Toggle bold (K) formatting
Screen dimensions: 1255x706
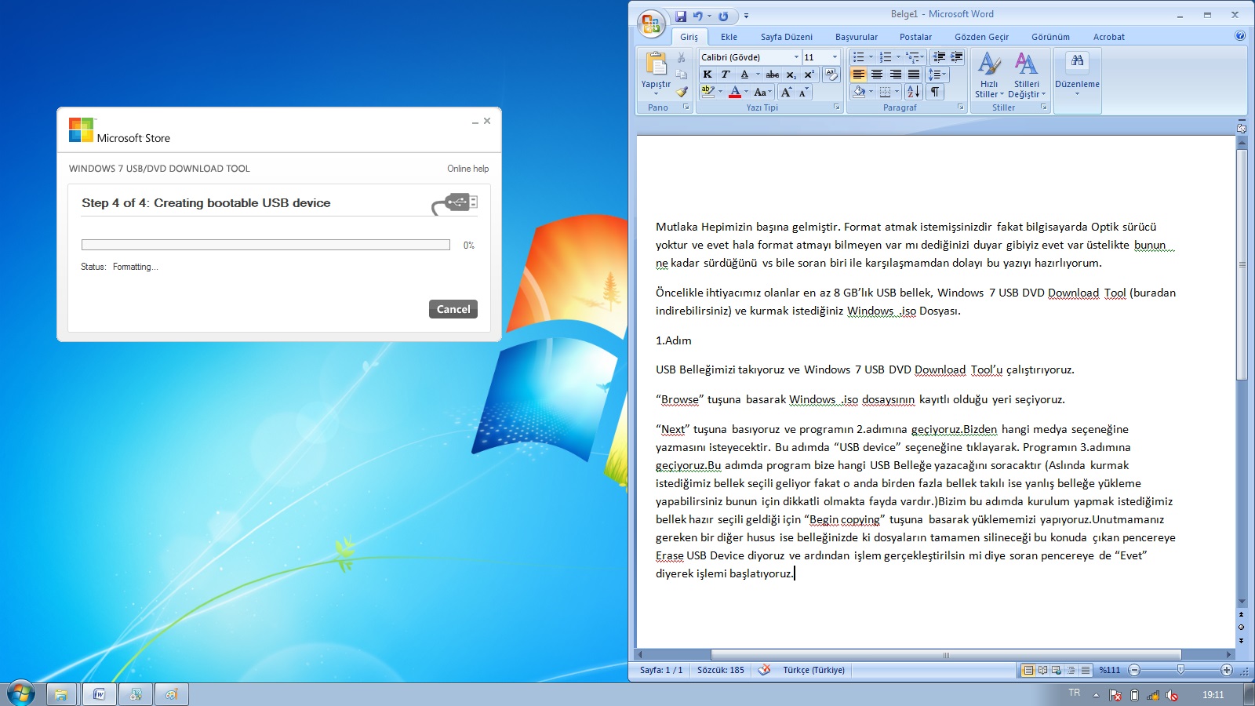tap(708, 75)
